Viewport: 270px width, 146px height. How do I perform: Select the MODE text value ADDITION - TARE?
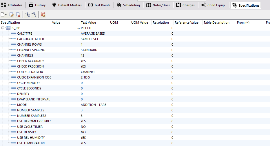click(93, 105)
